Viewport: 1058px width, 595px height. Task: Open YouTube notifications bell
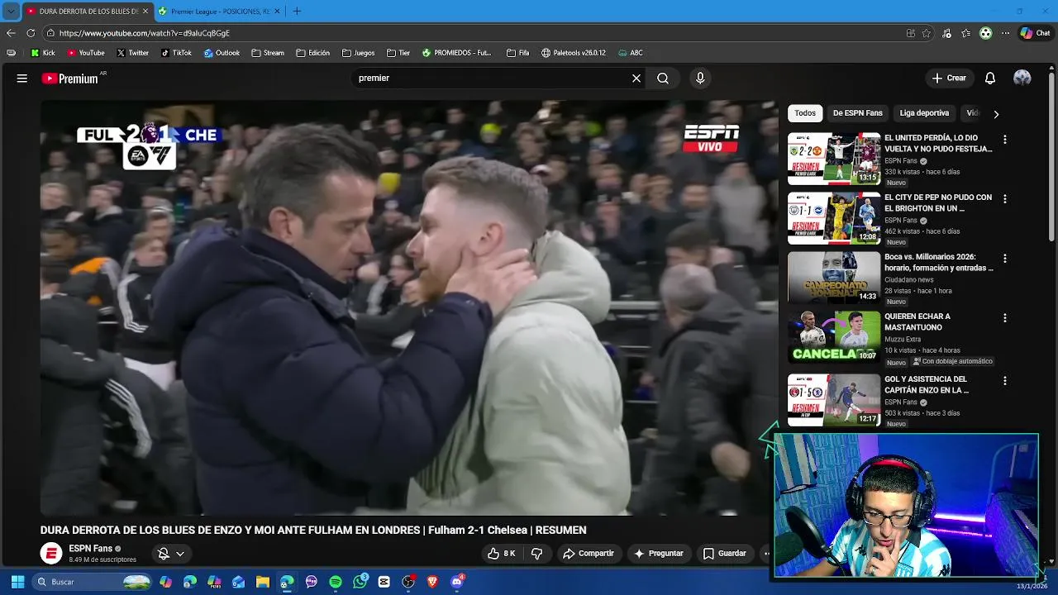point(990,79)
